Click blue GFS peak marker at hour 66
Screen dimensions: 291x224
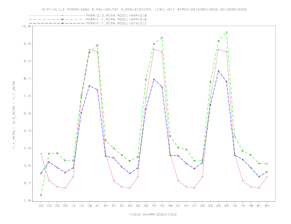pyautogui.click(x=219, y=71)
